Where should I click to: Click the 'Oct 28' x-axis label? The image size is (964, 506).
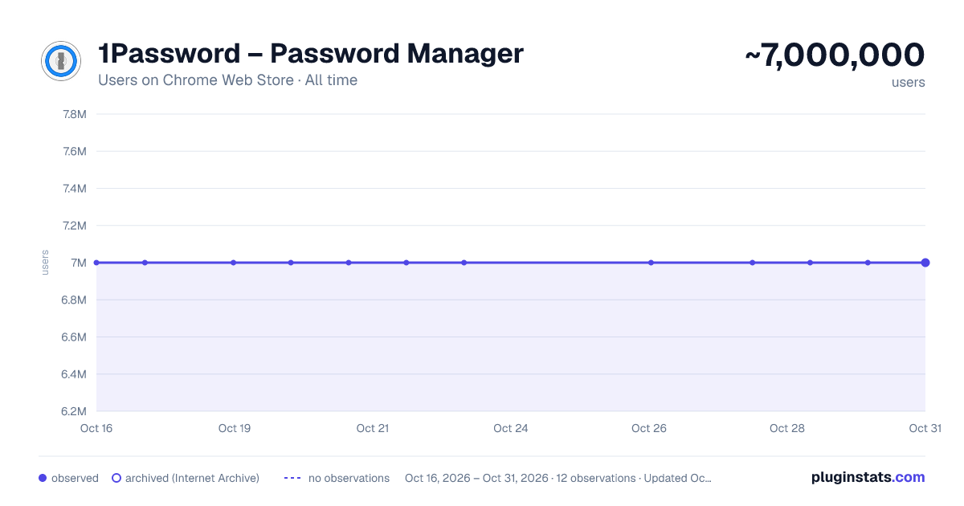click(787, 428)
